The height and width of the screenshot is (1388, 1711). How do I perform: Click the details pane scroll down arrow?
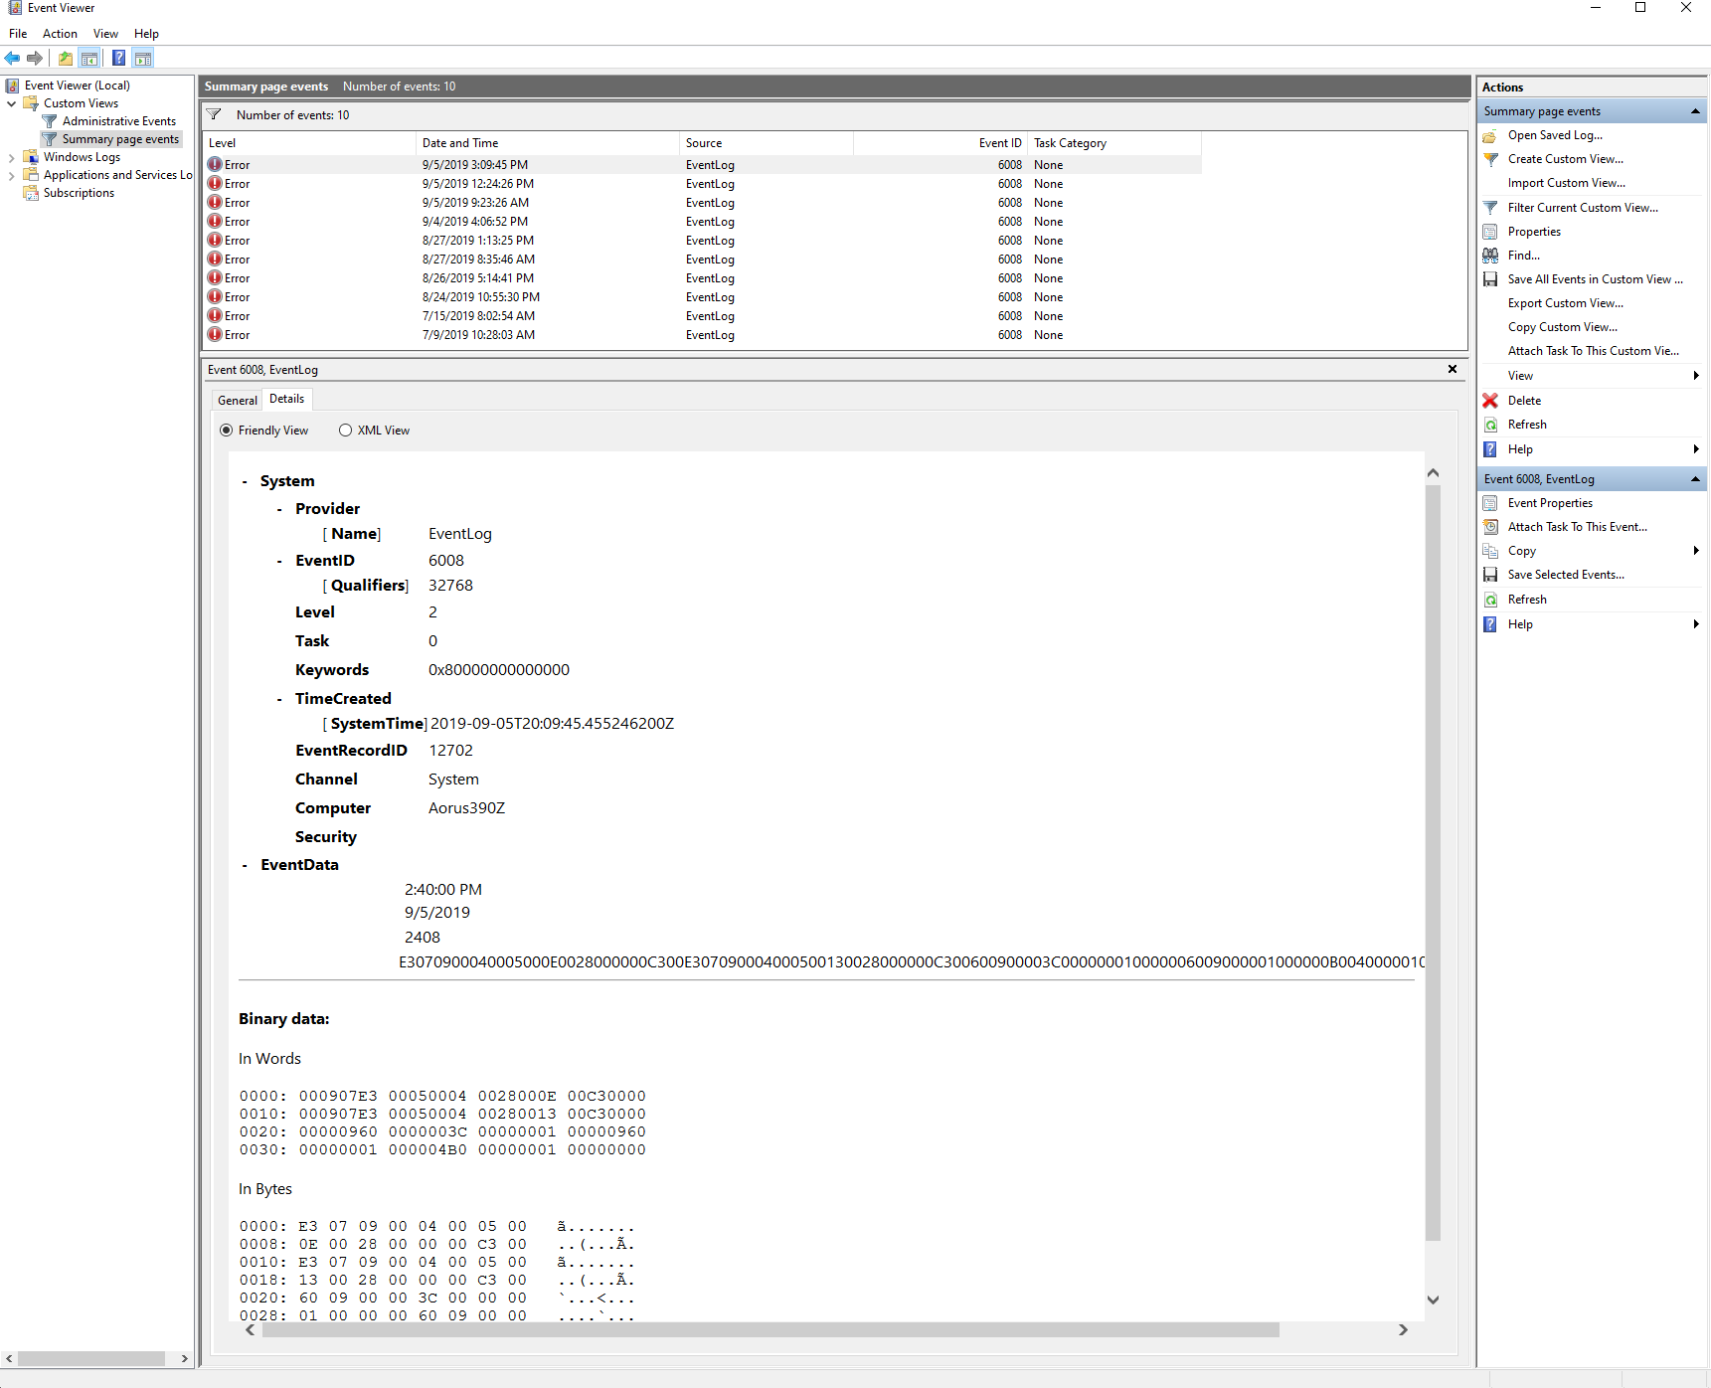1433,1300
